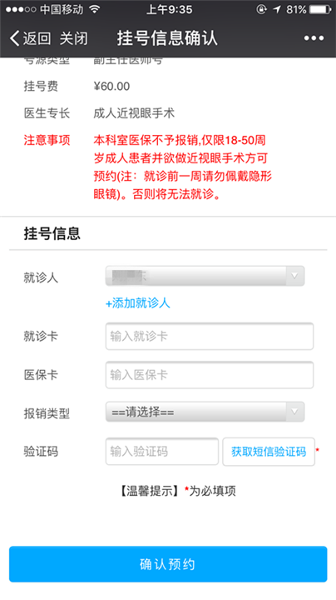Click 获取短信验证码 button

(x=269, y=452)
